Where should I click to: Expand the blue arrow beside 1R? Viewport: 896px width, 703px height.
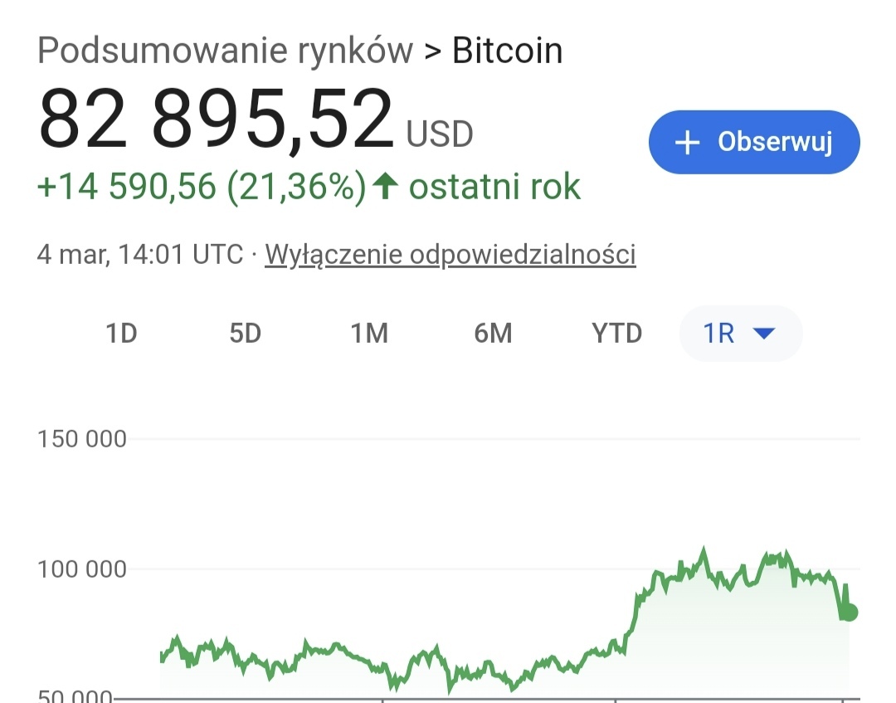click(763, 334)
